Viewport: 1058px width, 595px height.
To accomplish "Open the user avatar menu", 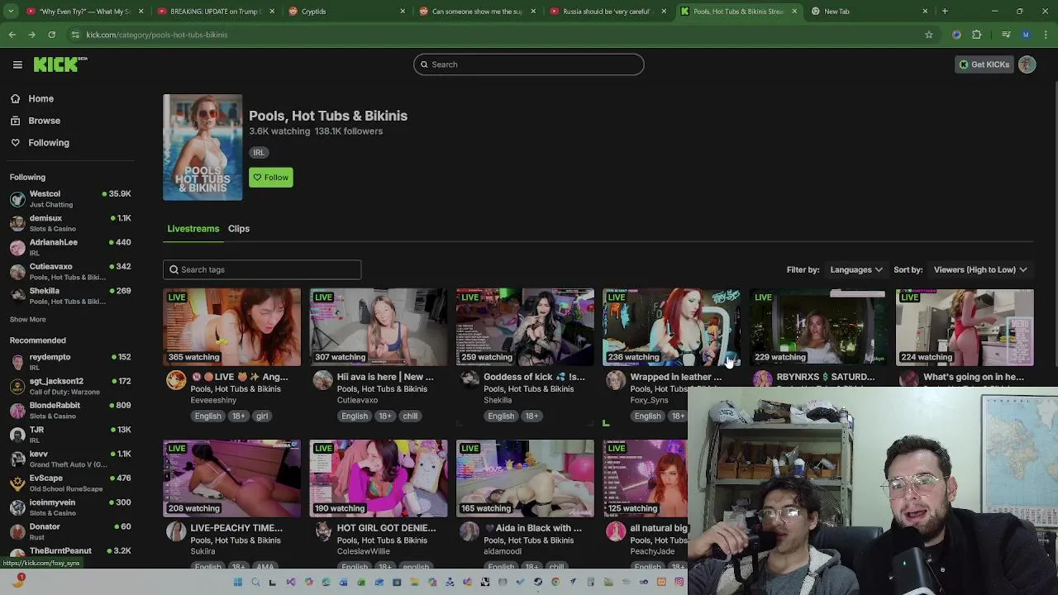I will pyautogui.click(x=1027, y=64).
